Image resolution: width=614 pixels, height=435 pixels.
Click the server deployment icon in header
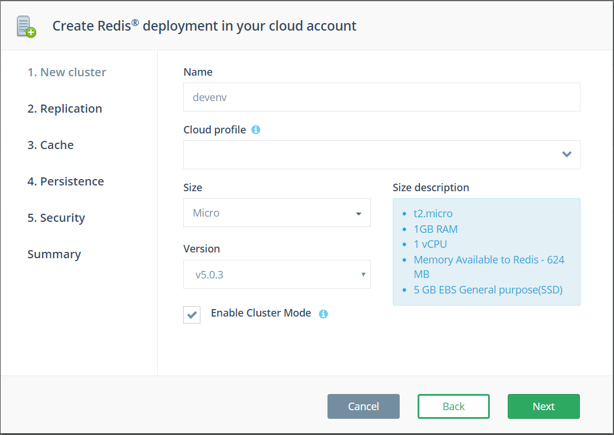tap(26, 27)
